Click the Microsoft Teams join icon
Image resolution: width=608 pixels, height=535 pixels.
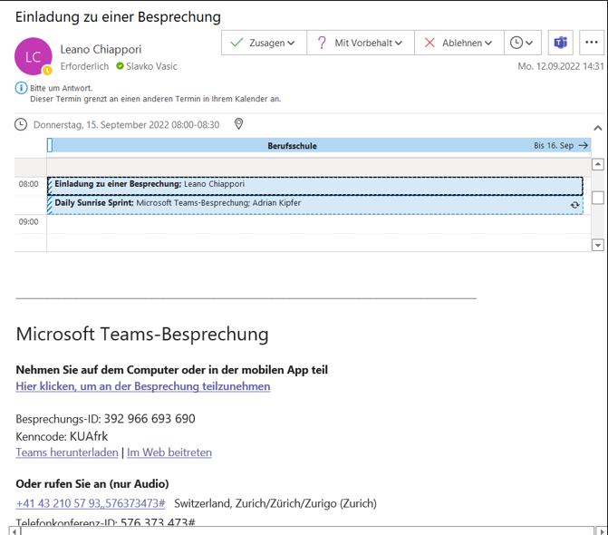(560, 43)
